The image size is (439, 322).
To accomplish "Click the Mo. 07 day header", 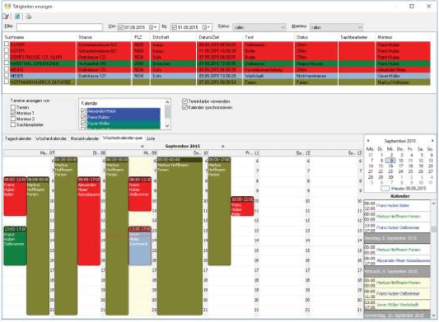I will click(x=29, y=153).
